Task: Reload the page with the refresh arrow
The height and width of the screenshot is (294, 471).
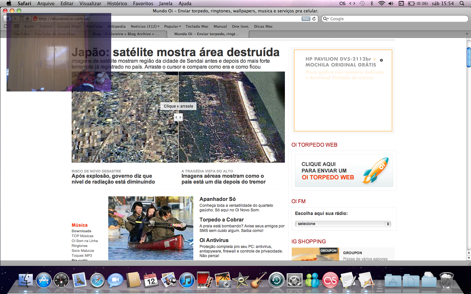Action: (x=314, y=19)
